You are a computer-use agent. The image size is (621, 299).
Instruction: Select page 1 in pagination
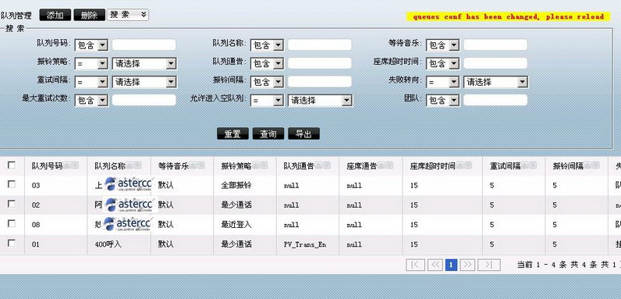point(451,265)
